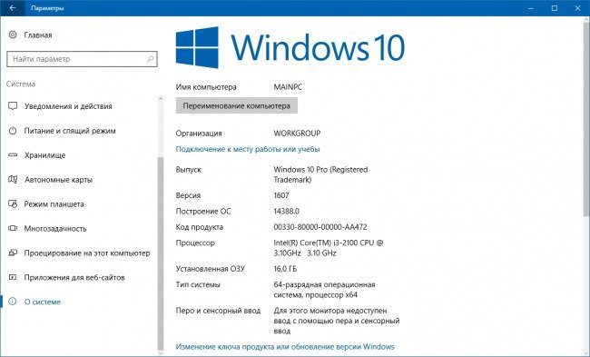Screen dimensions: 590x357
Task: Click the Windows 10 logo
Action: coord(290,47)
